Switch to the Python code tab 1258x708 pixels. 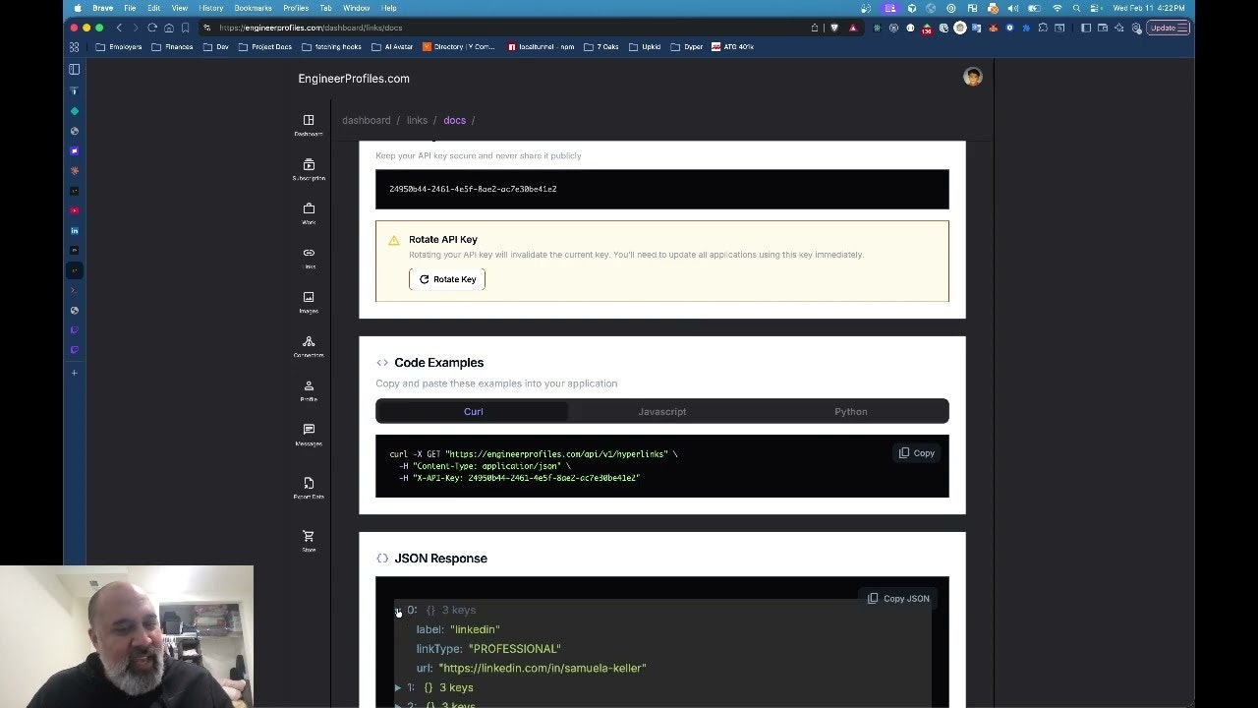coord(851,411)
